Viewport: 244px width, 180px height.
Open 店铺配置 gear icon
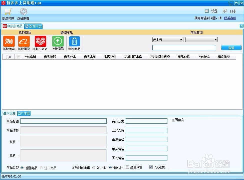(23, 12)
